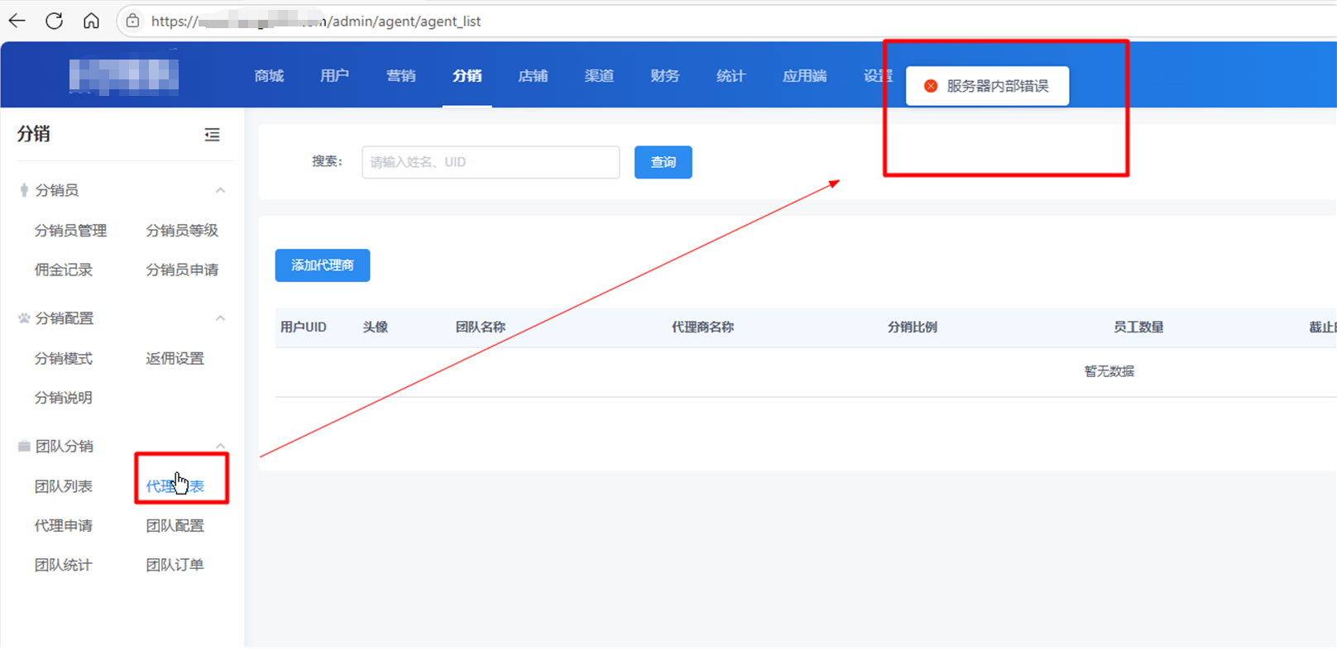Click the 添加代理商 button
1337x650 pixels.
click(323, 265)
